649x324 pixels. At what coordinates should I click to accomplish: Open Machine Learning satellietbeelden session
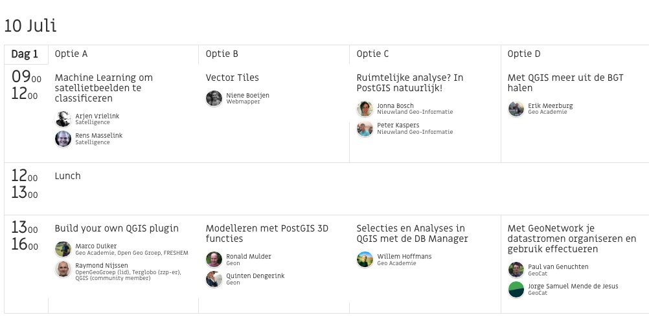pos(104,88)
